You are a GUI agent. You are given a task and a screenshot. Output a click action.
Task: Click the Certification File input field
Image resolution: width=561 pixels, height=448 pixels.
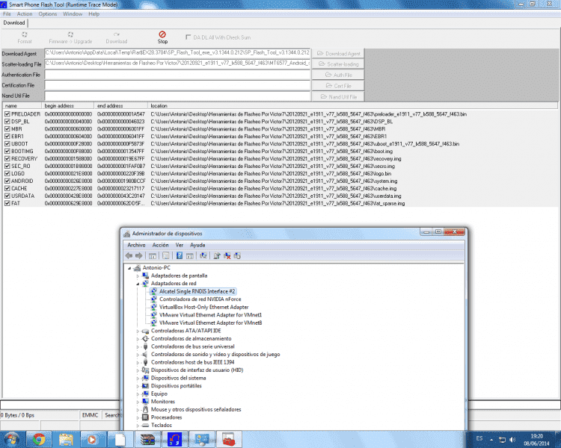coord(177,85)
